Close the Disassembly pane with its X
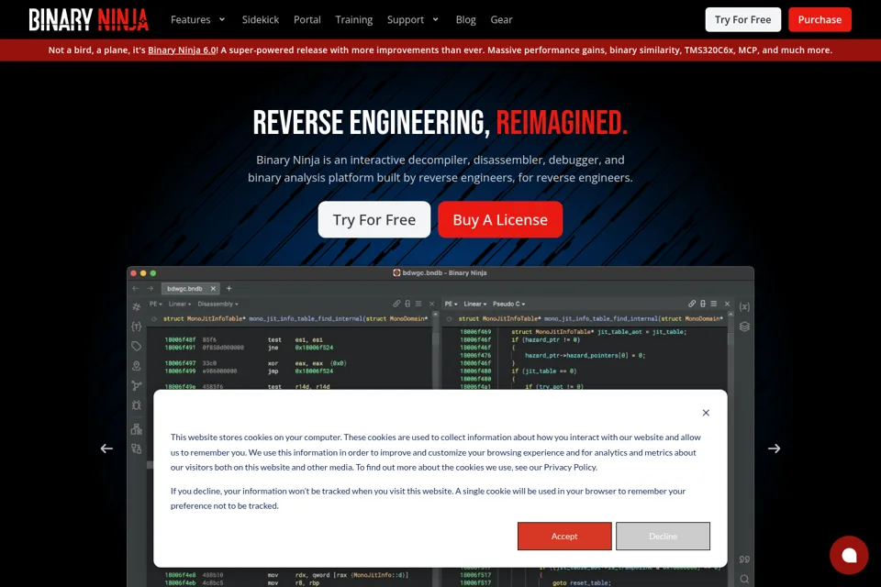This screenshot has height=587, width=881. [432, 304]
